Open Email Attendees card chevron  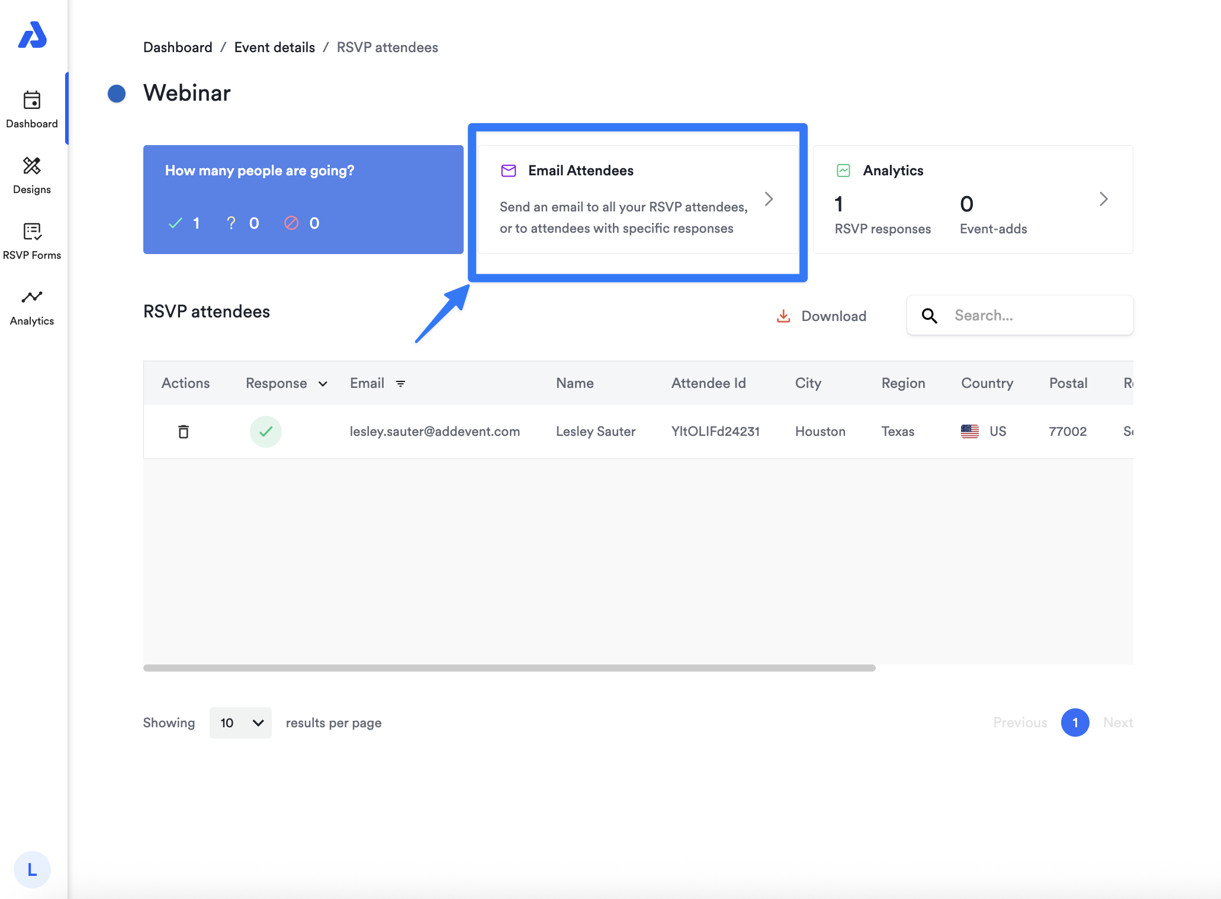tap(769, 199)
